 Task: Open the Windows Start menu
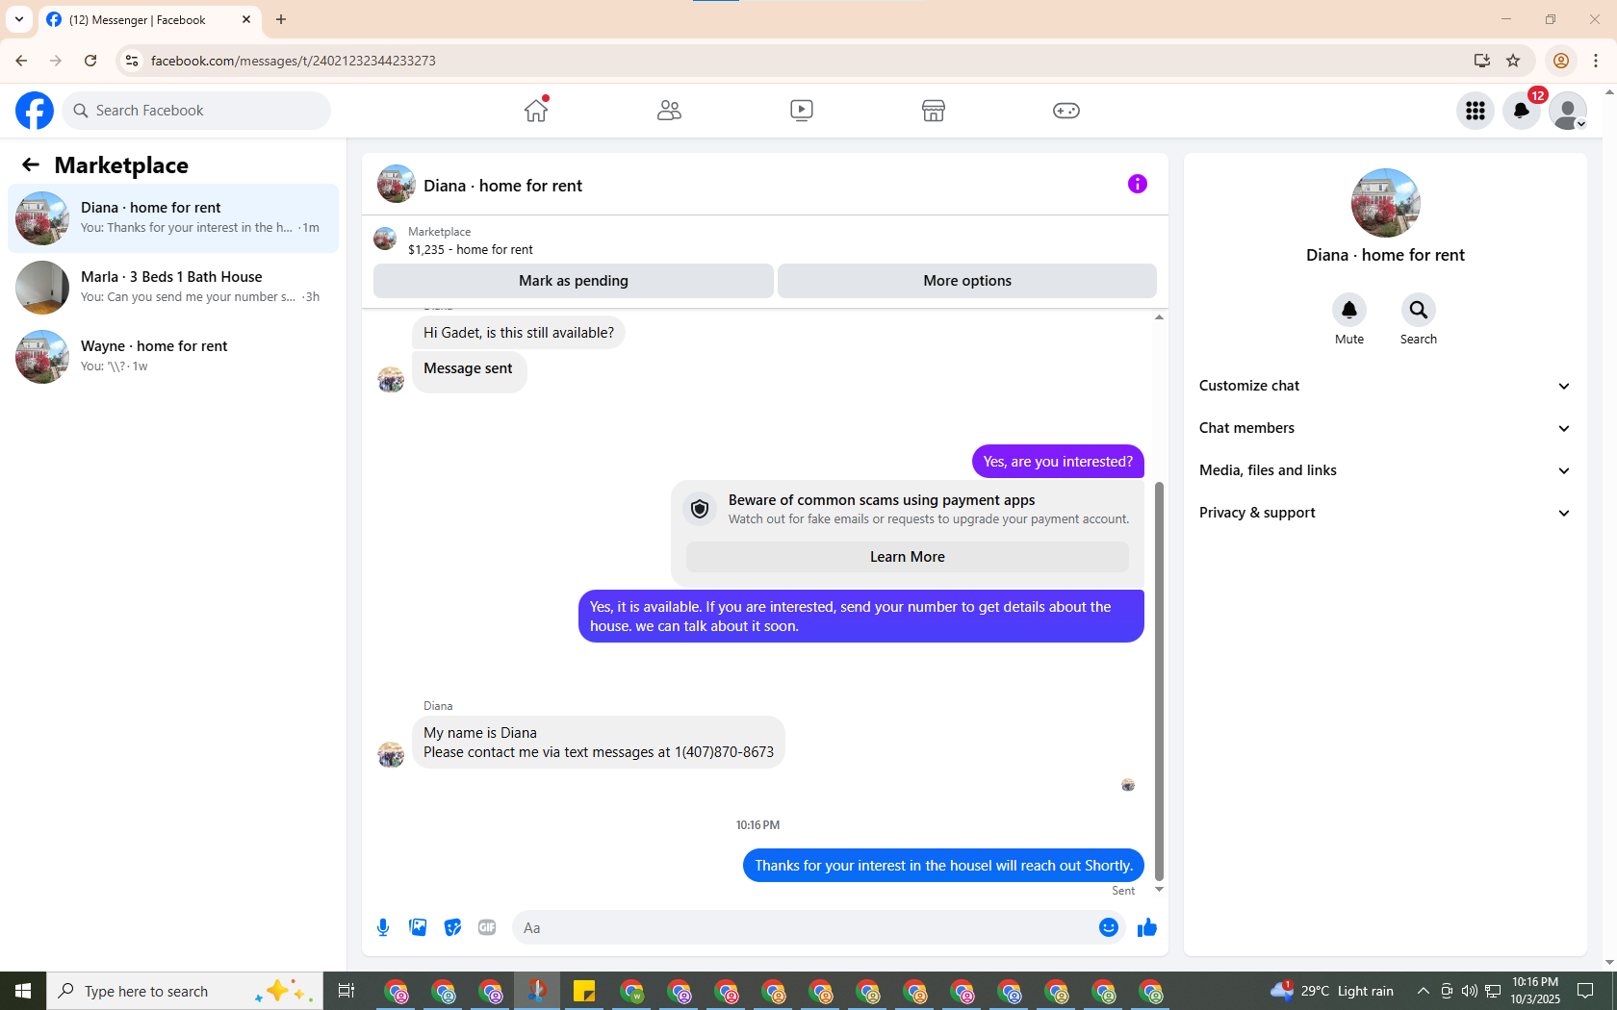[x=23, y=991]
